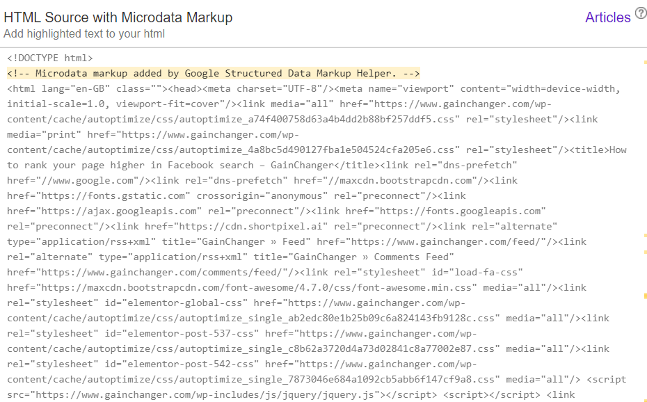
Task: Click 'autoptimize_4a8bc5d490127fba1e504524cfa205e6.css' filename
Action: pyautogui.click(x=317, y=150)
